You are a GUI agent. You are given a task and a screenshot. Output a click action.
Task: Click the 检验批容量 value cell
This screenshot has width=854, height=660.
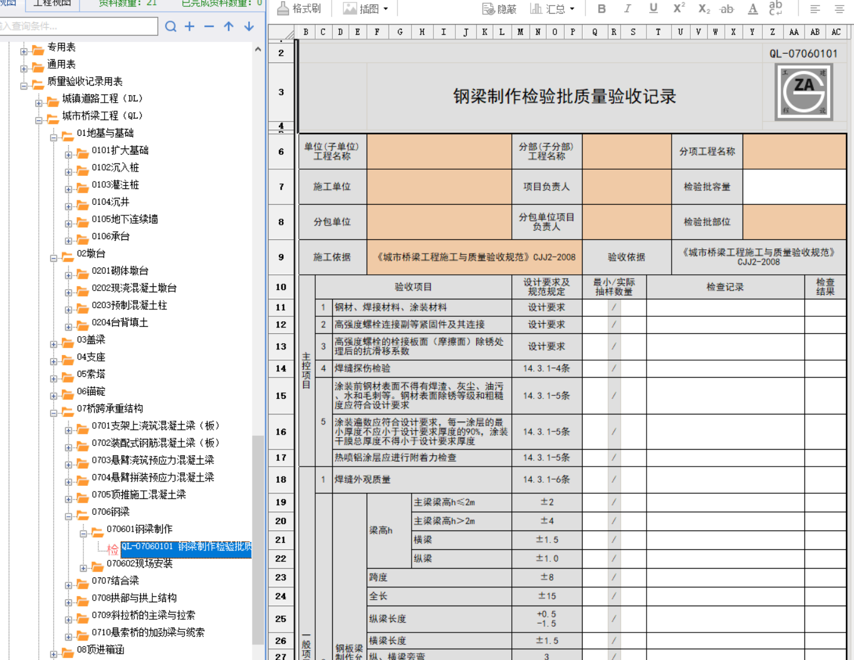(794, 187)
